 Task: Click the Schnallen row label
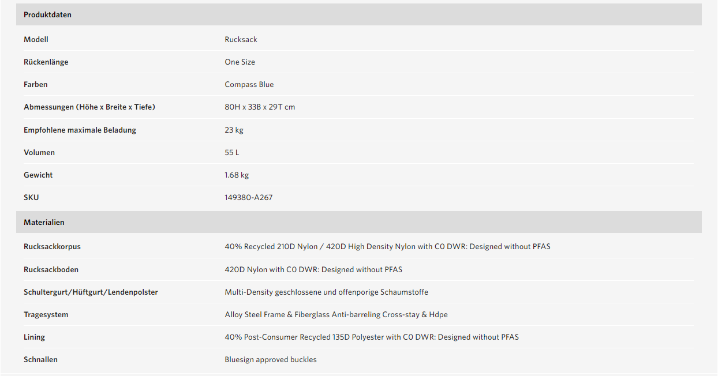(x=40, y=359)
